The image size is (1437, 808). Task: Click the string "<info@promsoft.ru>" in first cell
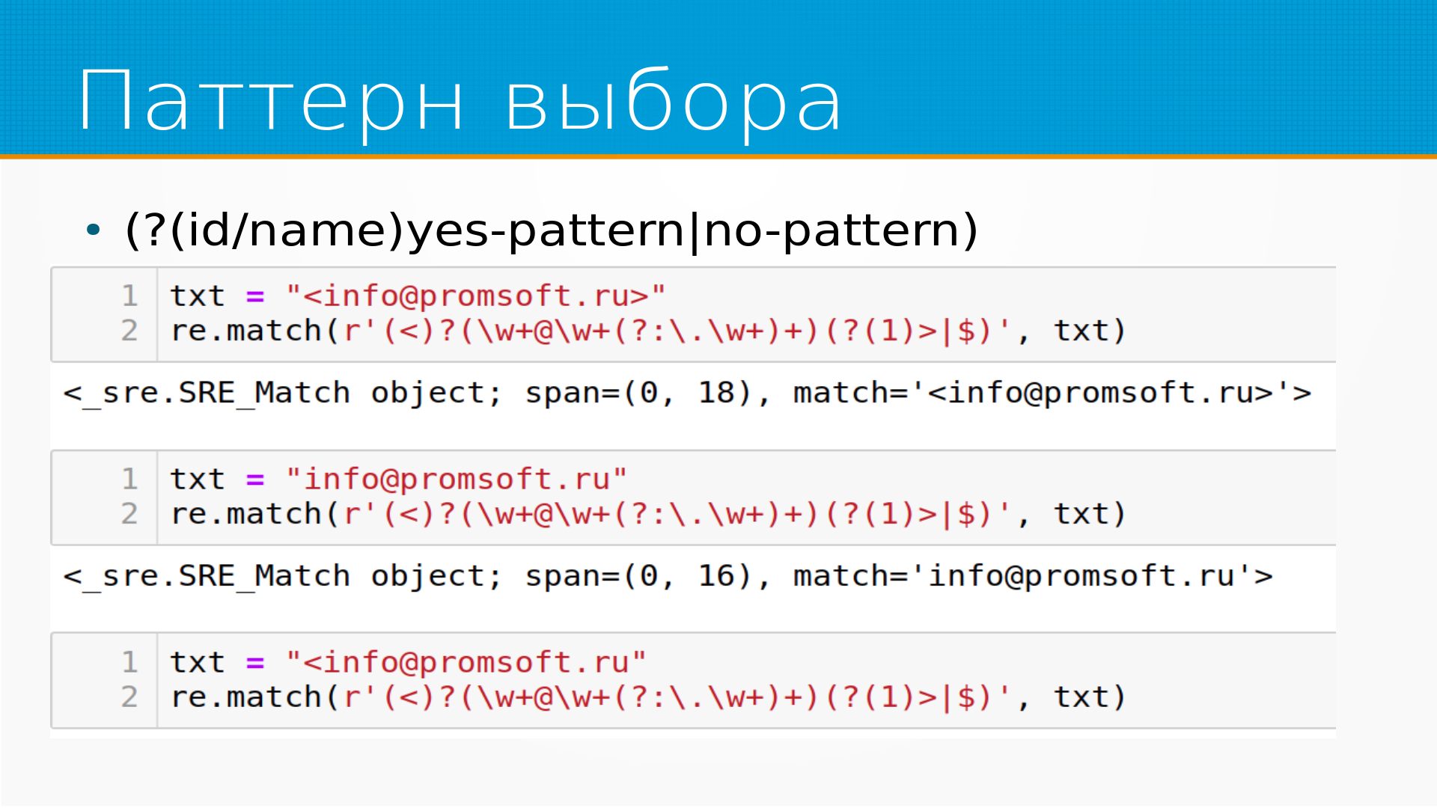(x=475, y=296)
